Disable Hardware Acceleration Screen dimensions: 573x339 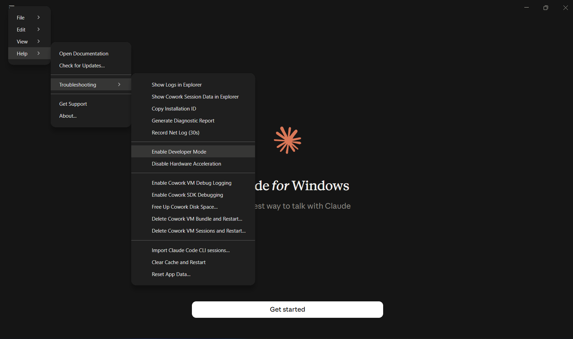(193, 164)
